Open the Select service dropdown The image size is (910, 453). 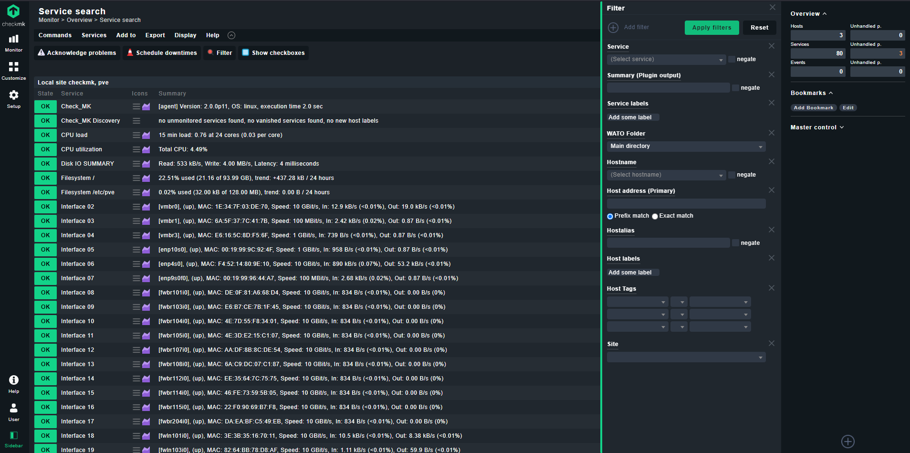point(667,60)
